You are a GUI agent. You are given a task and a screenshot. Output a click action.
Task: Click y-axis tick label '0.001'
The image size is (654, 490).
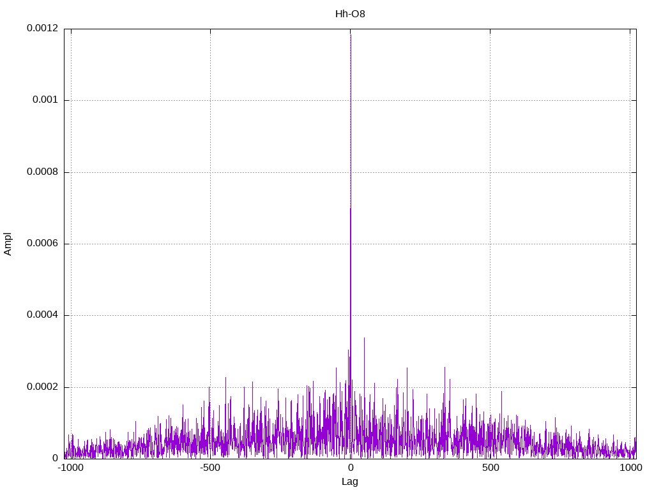[45, 100]
